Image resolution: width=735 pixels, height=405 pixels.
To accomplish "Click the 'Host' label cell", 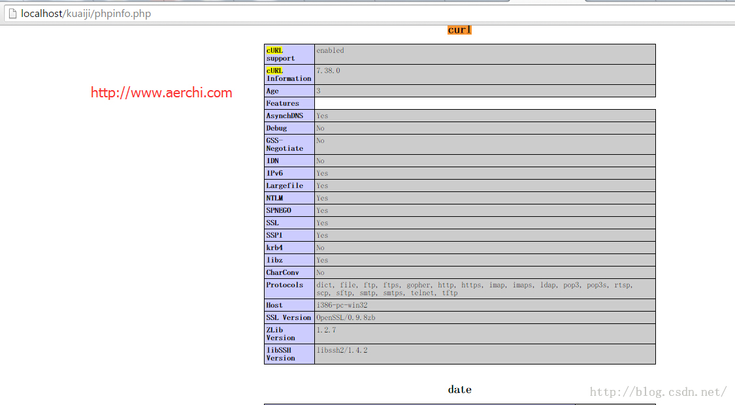I will click(x=289, y=305).
